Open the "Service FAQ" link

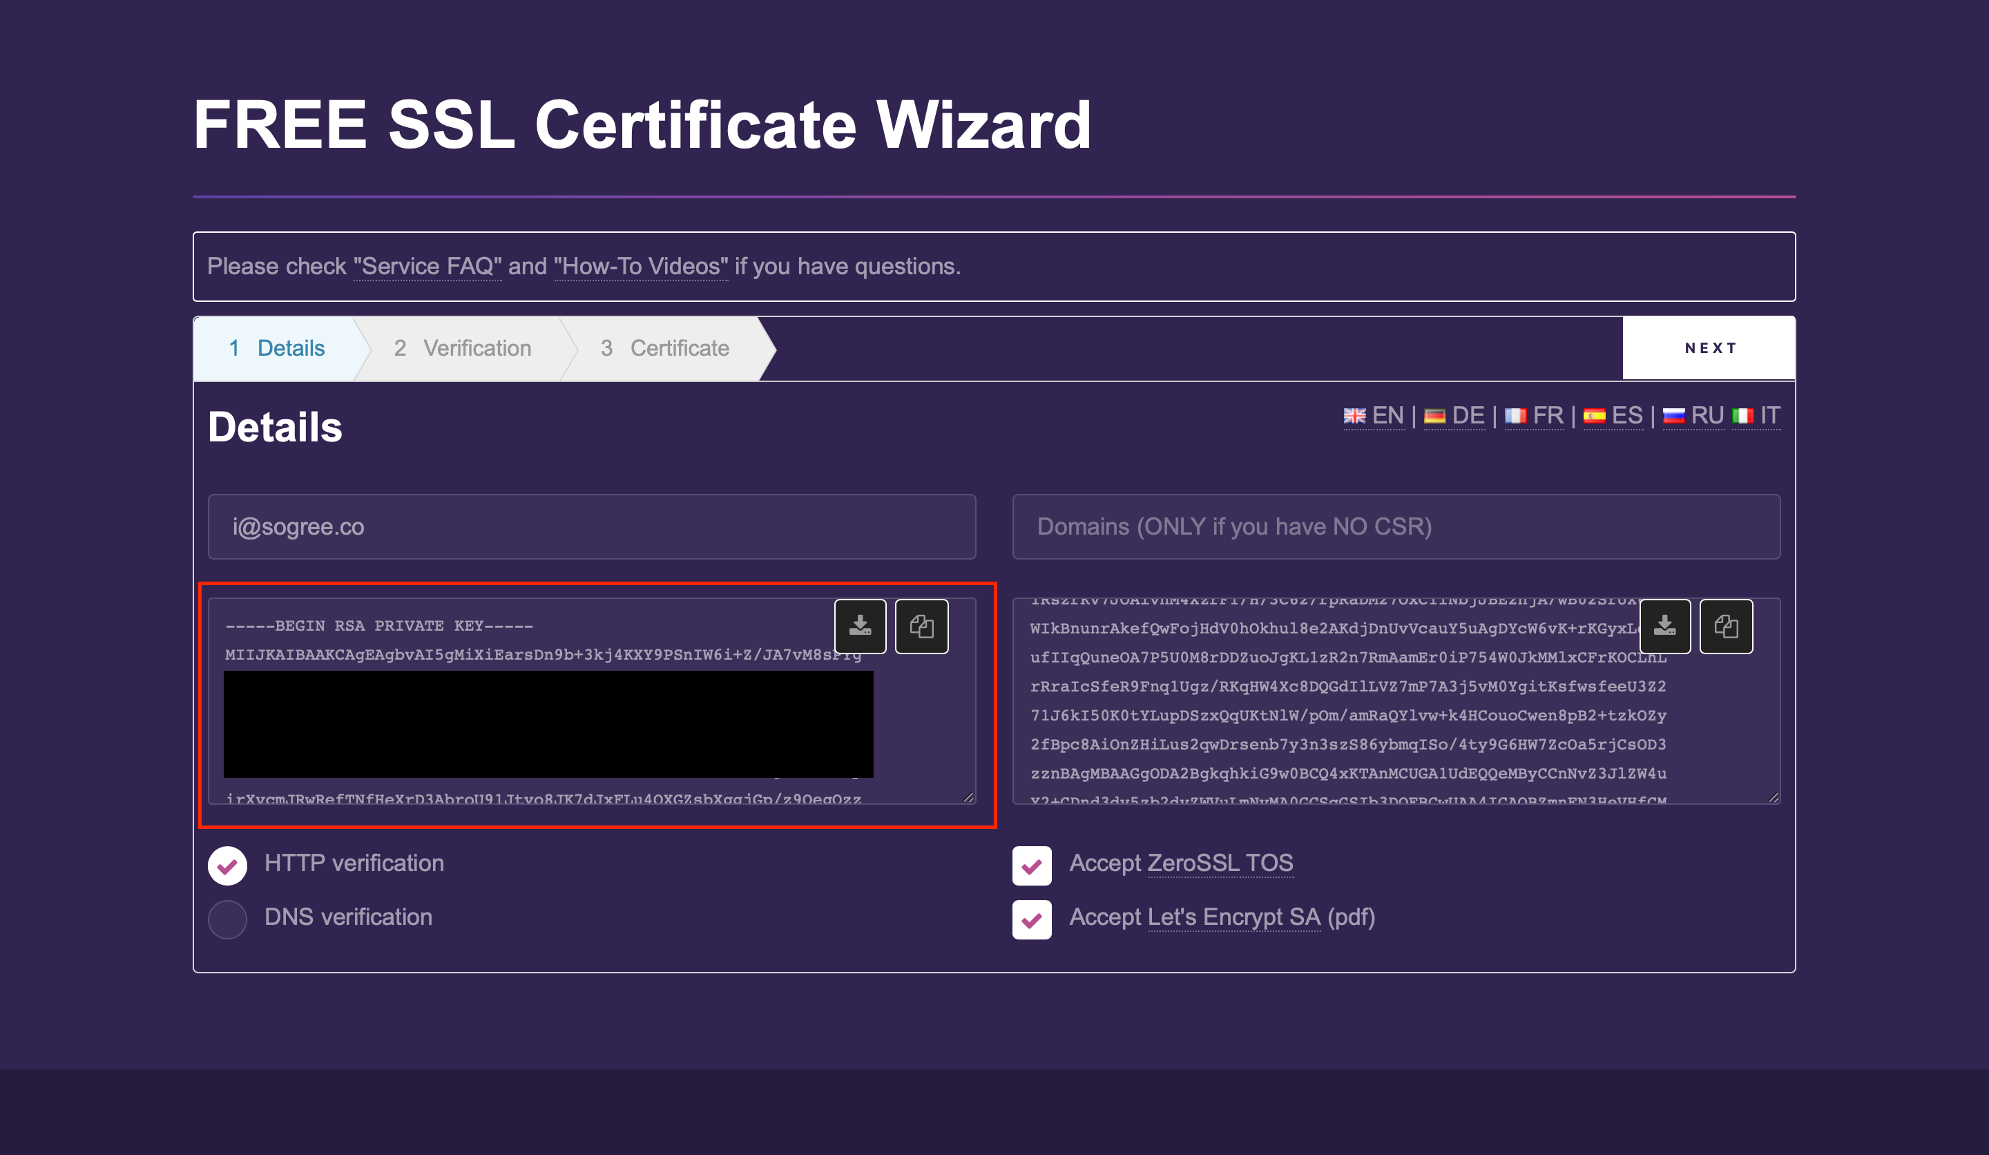click(x=427, y=266)
